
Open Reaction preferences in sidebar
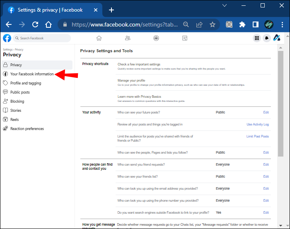27,129
